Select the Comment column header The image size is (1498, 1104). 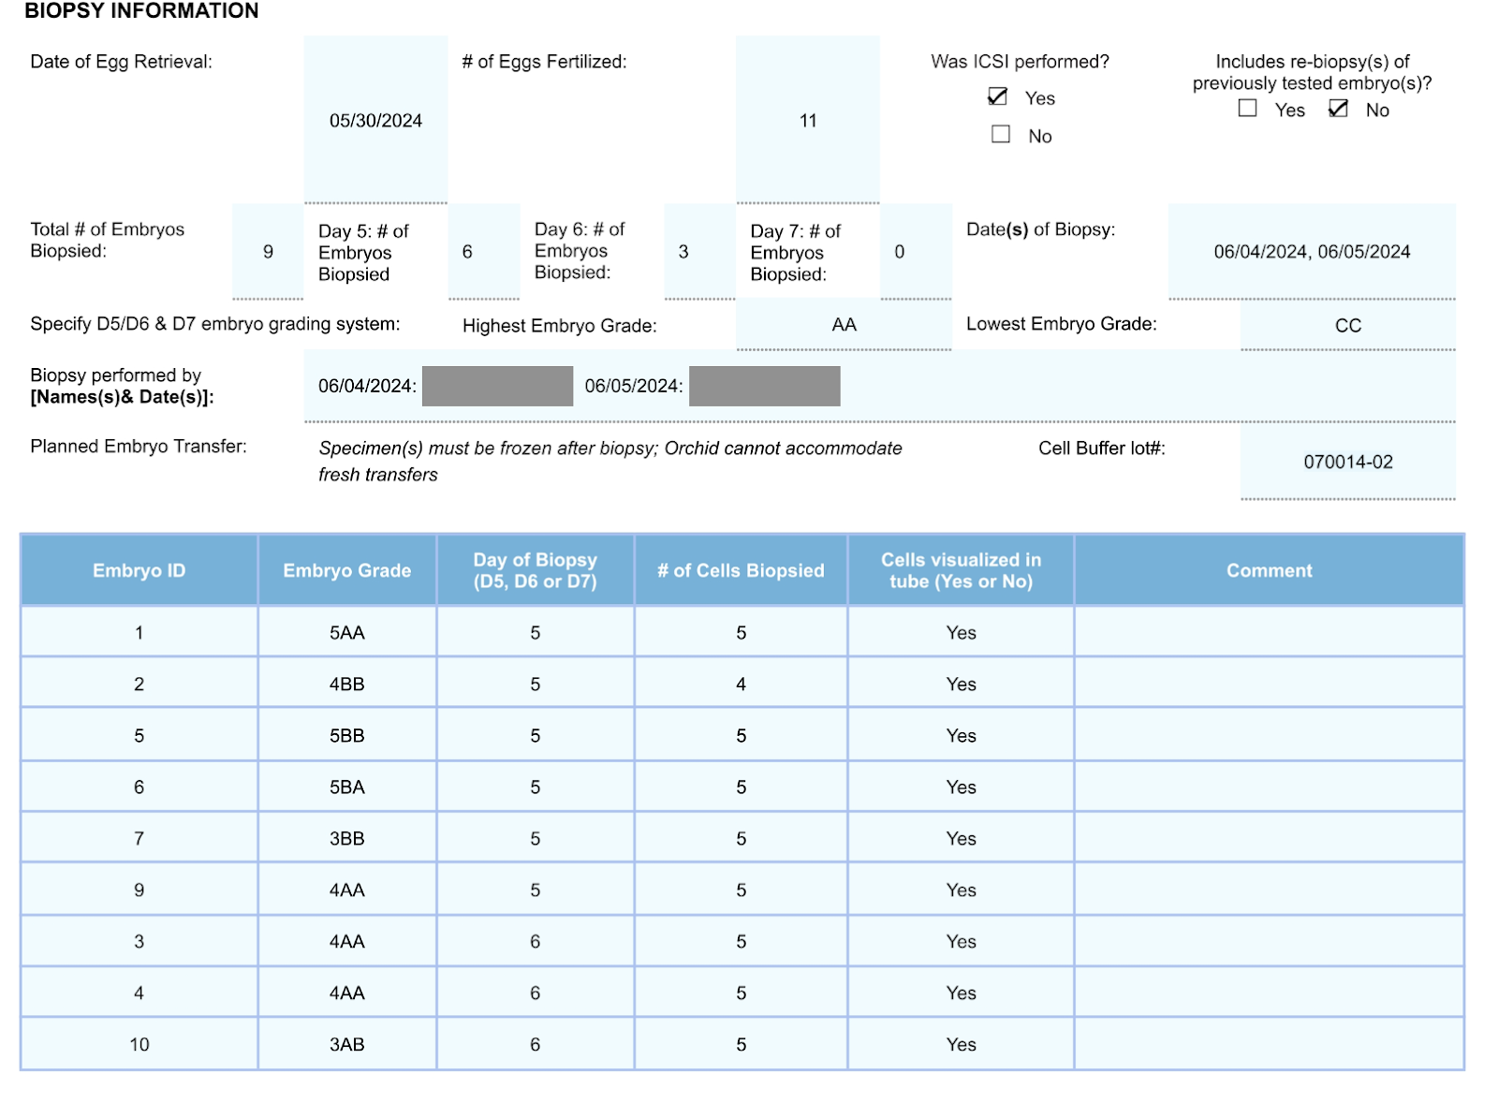[x=1269, y=570]
